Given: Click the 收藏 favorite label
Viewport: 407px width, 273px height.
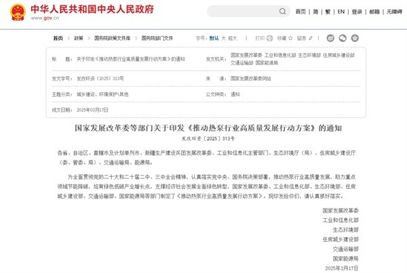Looking at the screenshot, I should click(282, 39).
